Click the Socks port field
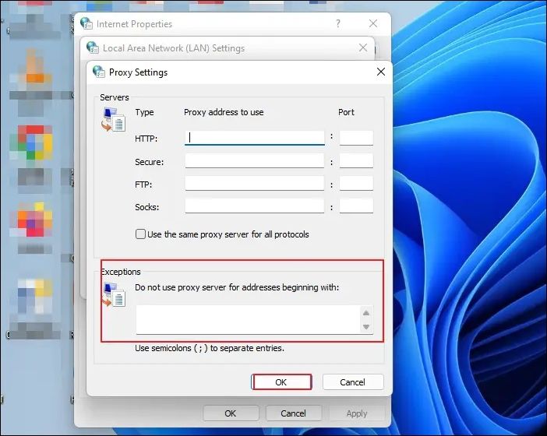Image resolution: width=547 pixels, height=436 pixels. click(x=356, y=206)
